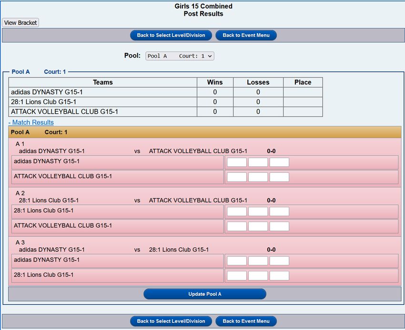Click the empty Place cell for 28:1 Lions Club
Viewport: 405px width, 330px height.
(303, 102)
